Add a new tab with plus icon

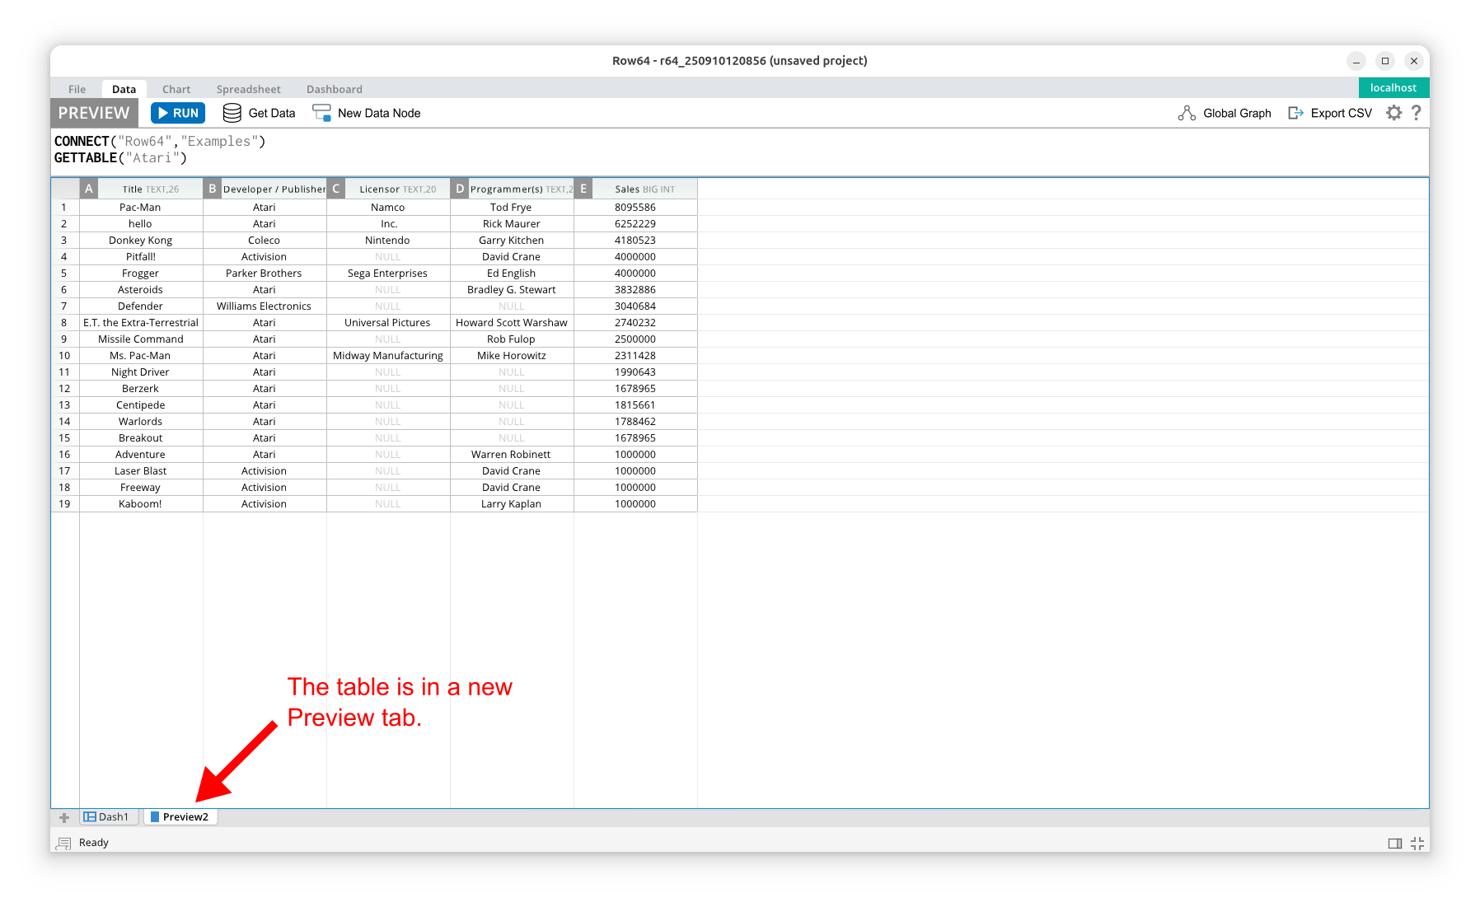pos(64,817)
